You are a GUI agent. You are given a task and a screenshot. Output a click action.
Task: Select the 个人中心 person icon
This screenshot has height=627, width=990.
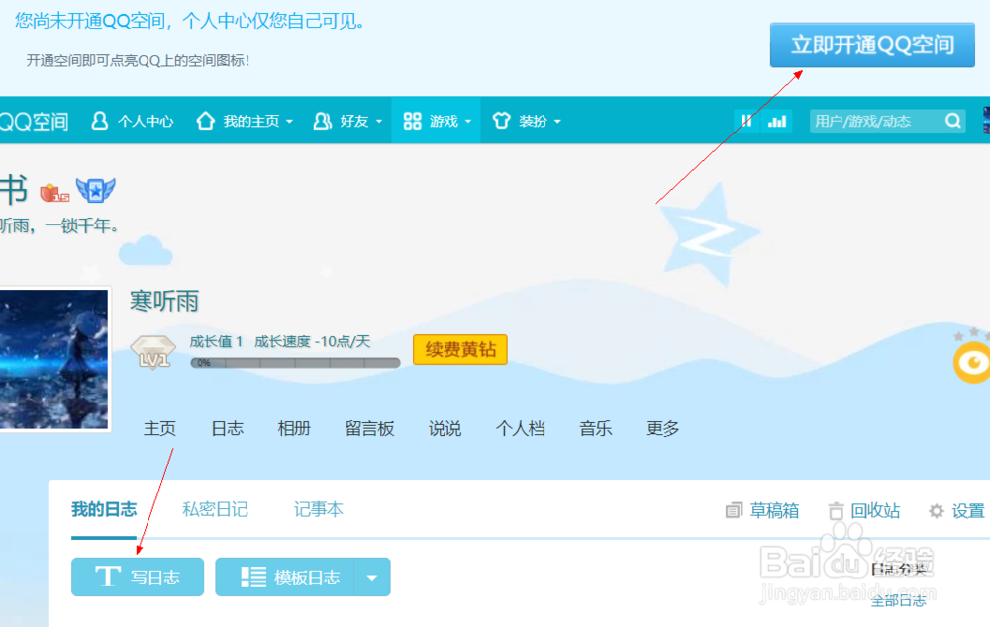[x=98, y=121]
